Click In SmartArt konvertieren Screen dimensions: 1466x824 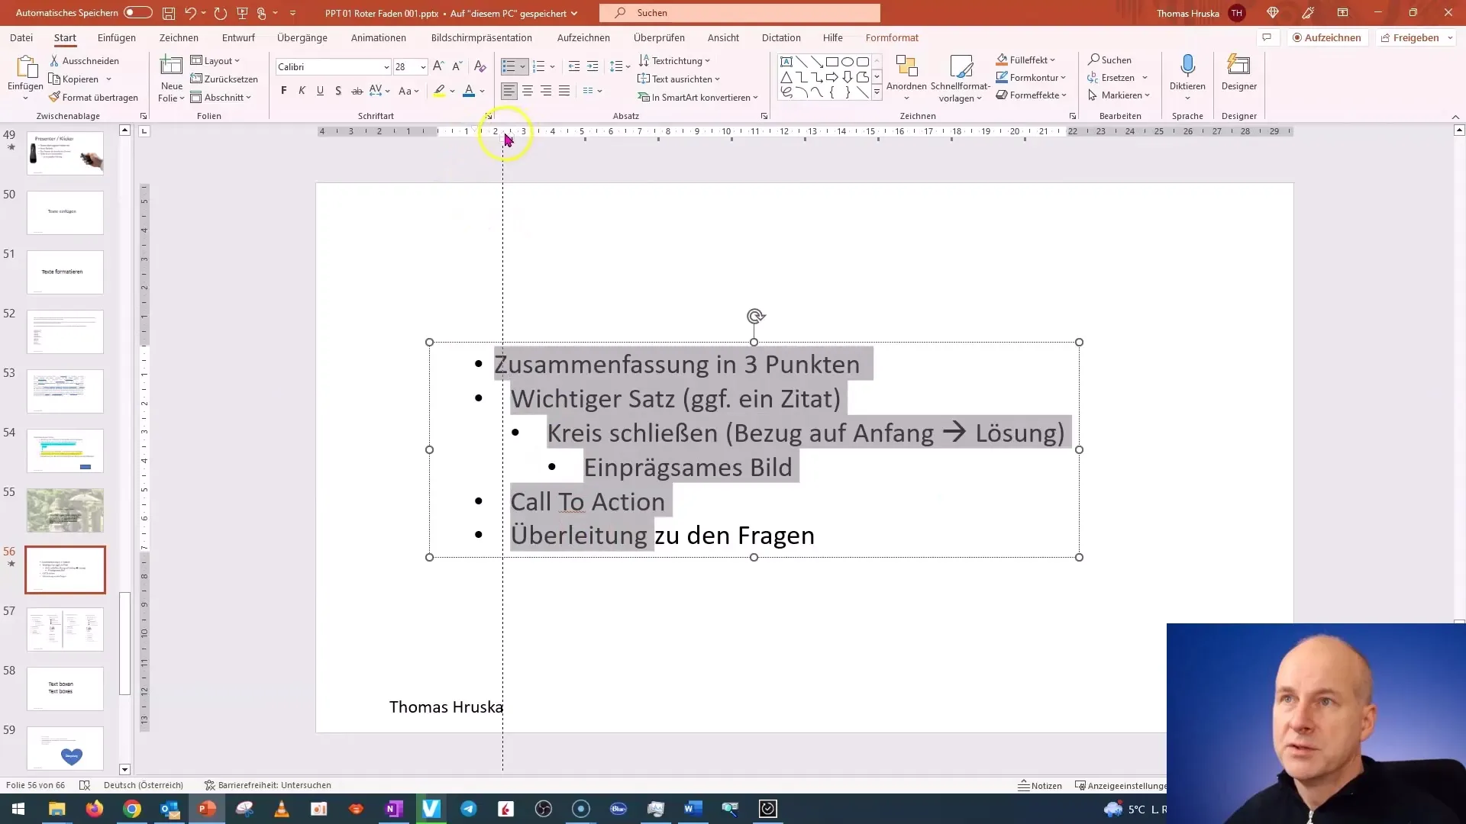click(698, 98)
